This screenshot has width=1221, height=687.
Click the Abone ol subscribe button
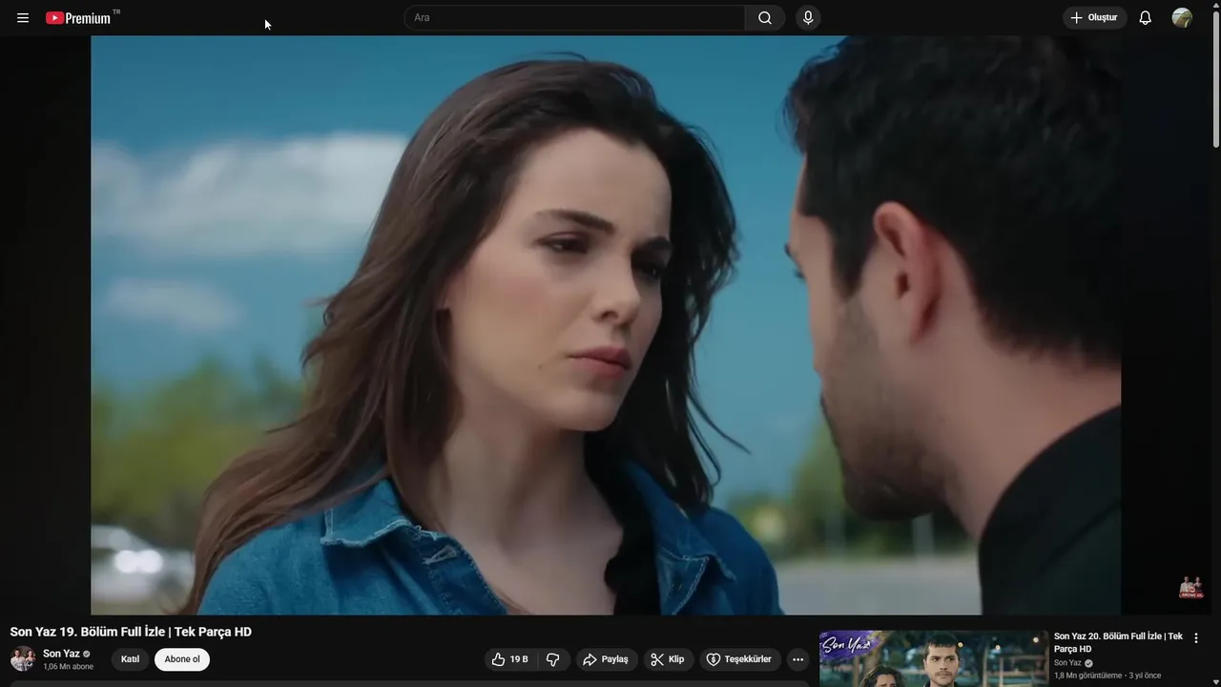pos(182,659)
